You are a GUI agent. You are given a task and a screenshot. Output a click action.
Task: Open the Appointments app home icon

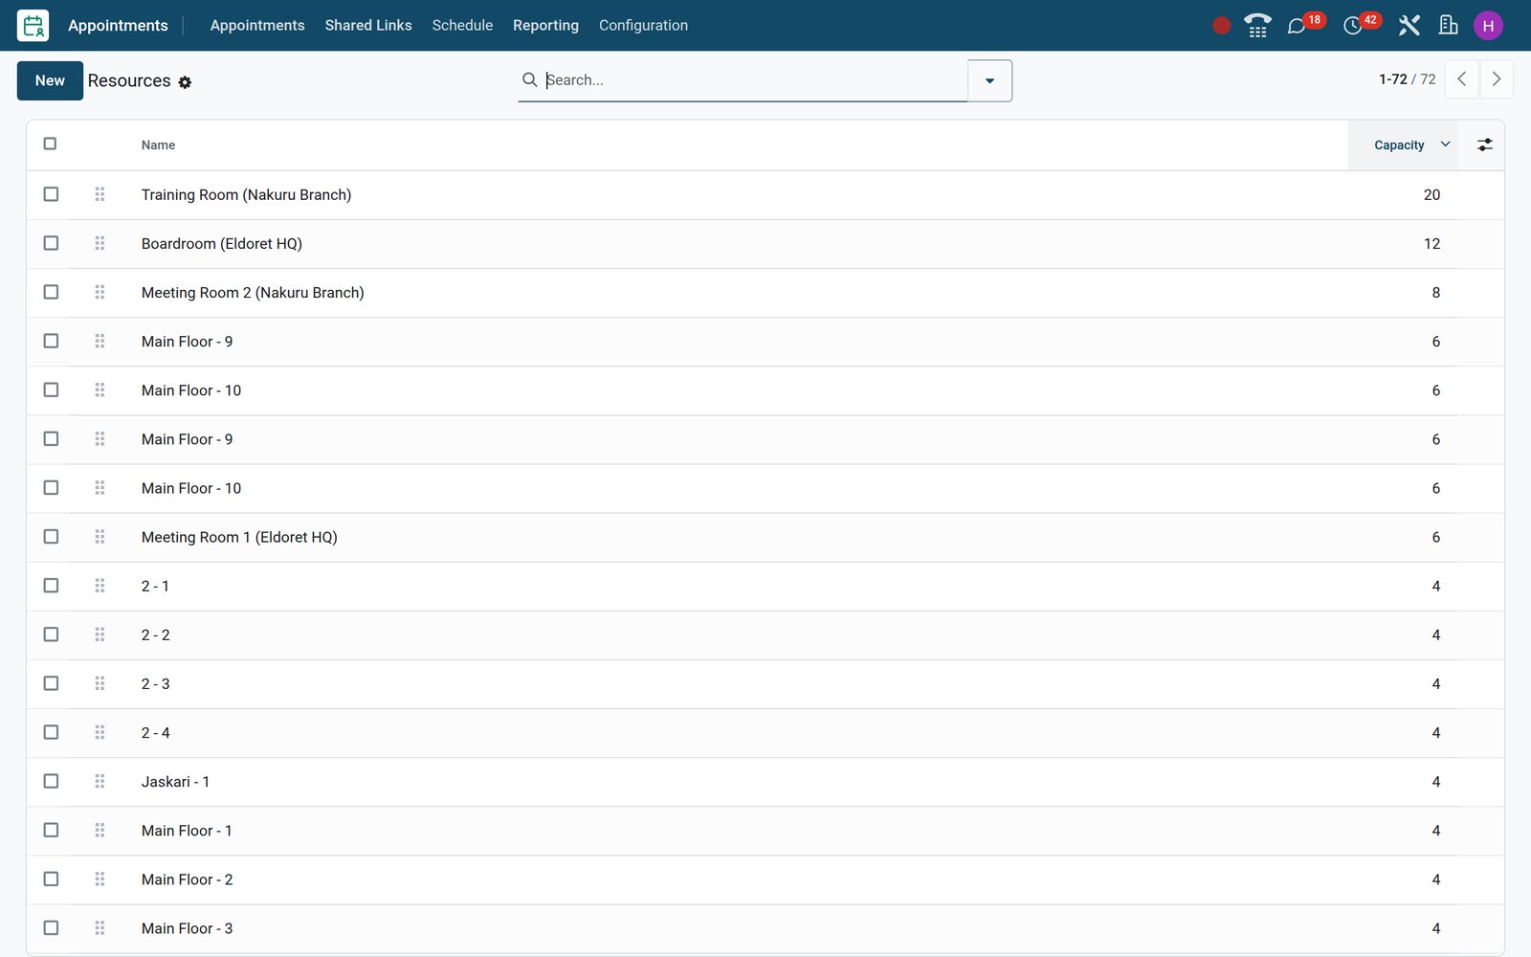[x=33, y=26]
